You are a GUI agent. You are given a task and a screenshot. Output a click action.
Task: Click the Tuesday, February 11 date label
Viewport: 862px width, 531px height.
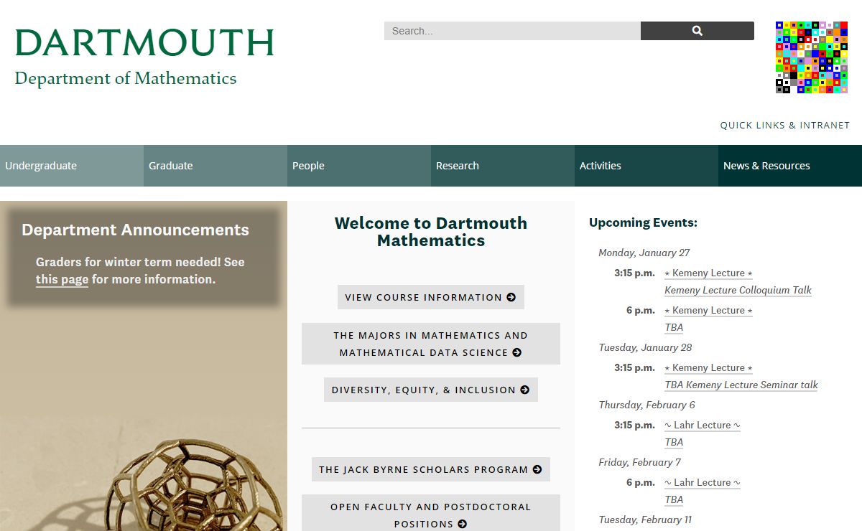pyautogui.click(x=645, y=520)
